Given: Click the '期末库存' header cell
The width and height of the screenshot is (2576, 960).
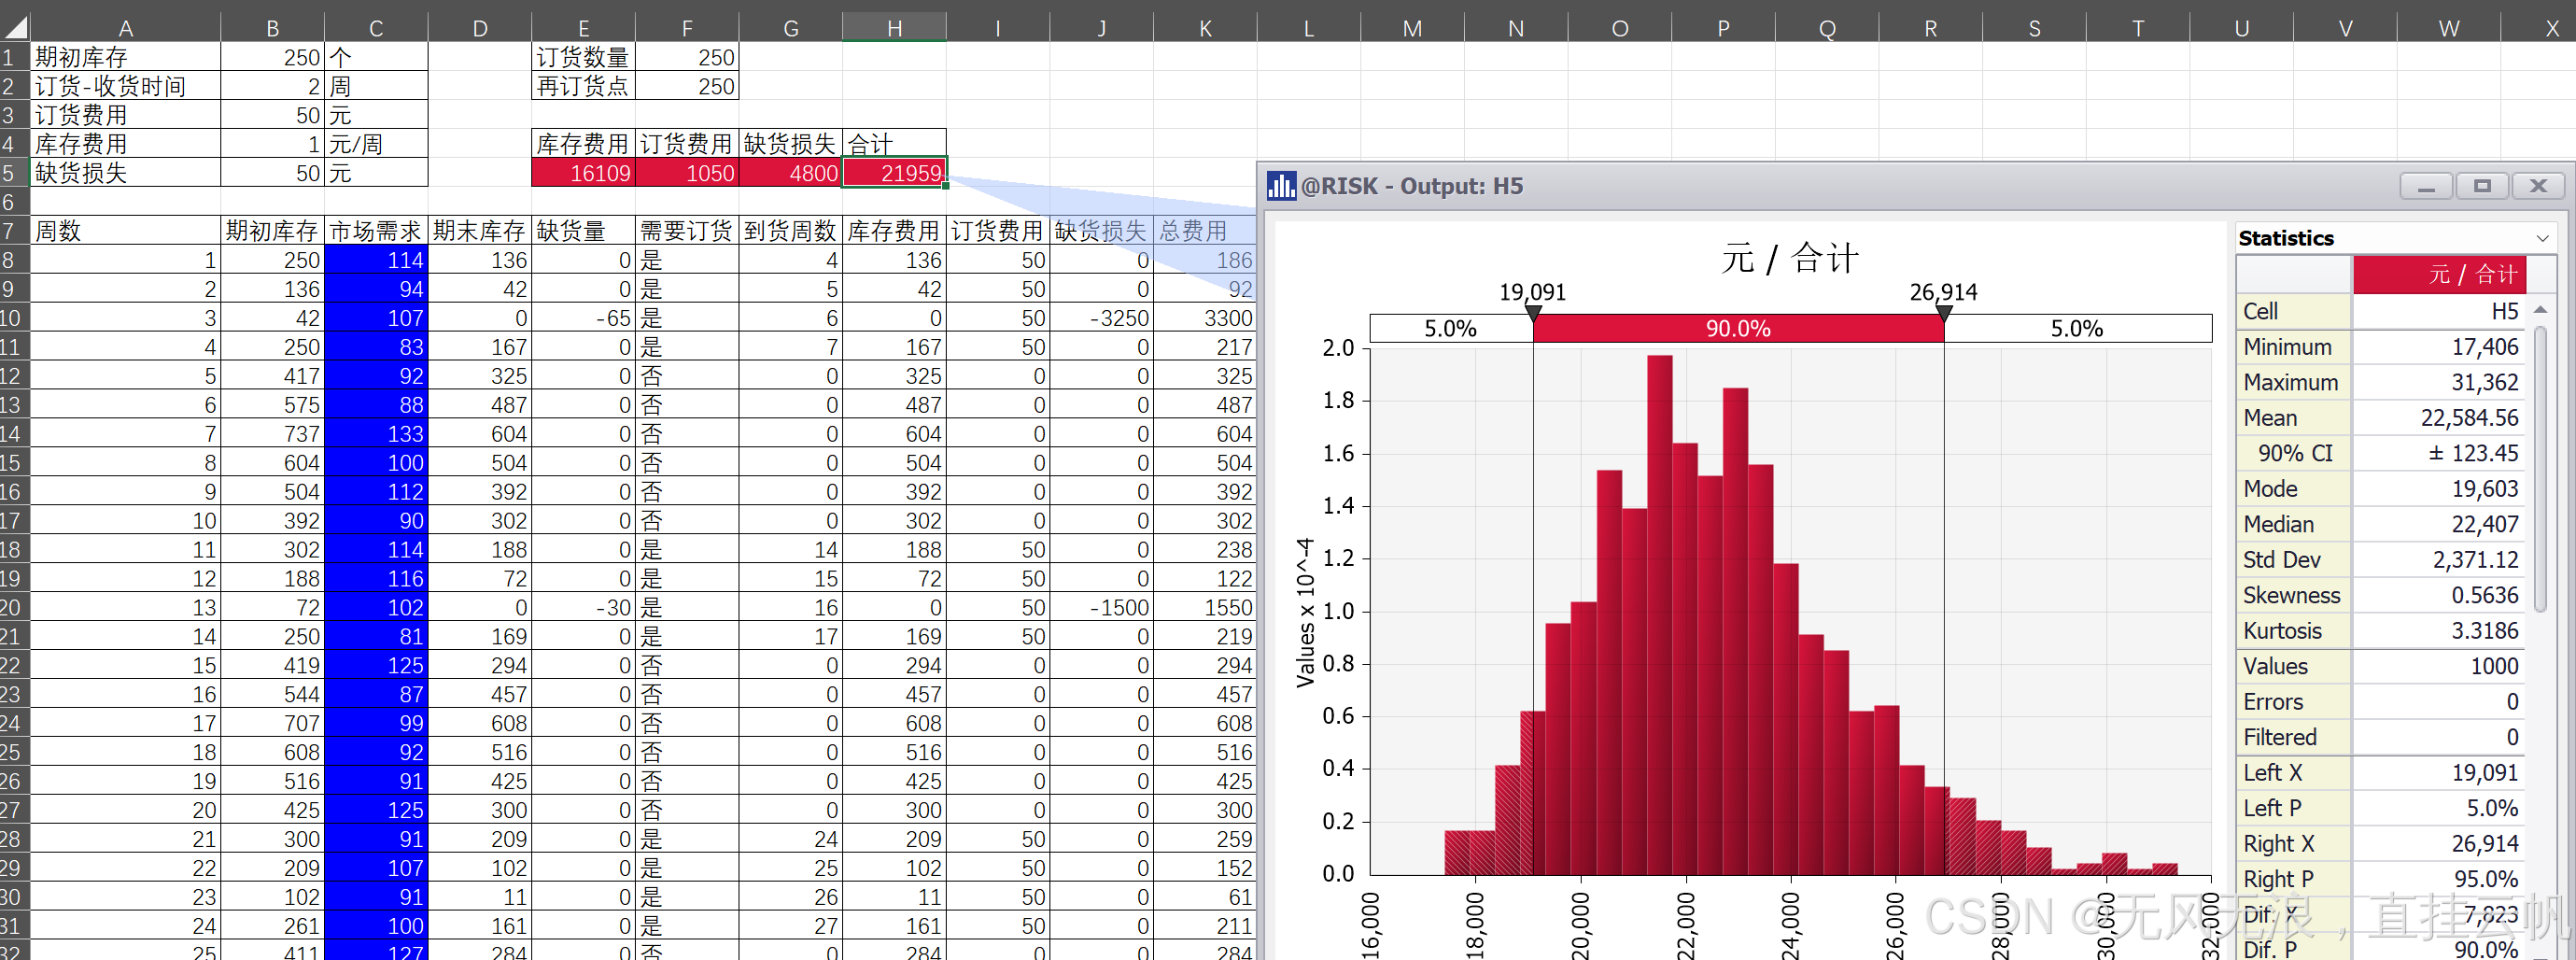Looking at the screenshot, I should pyautogui.click(x=480, y=231).
